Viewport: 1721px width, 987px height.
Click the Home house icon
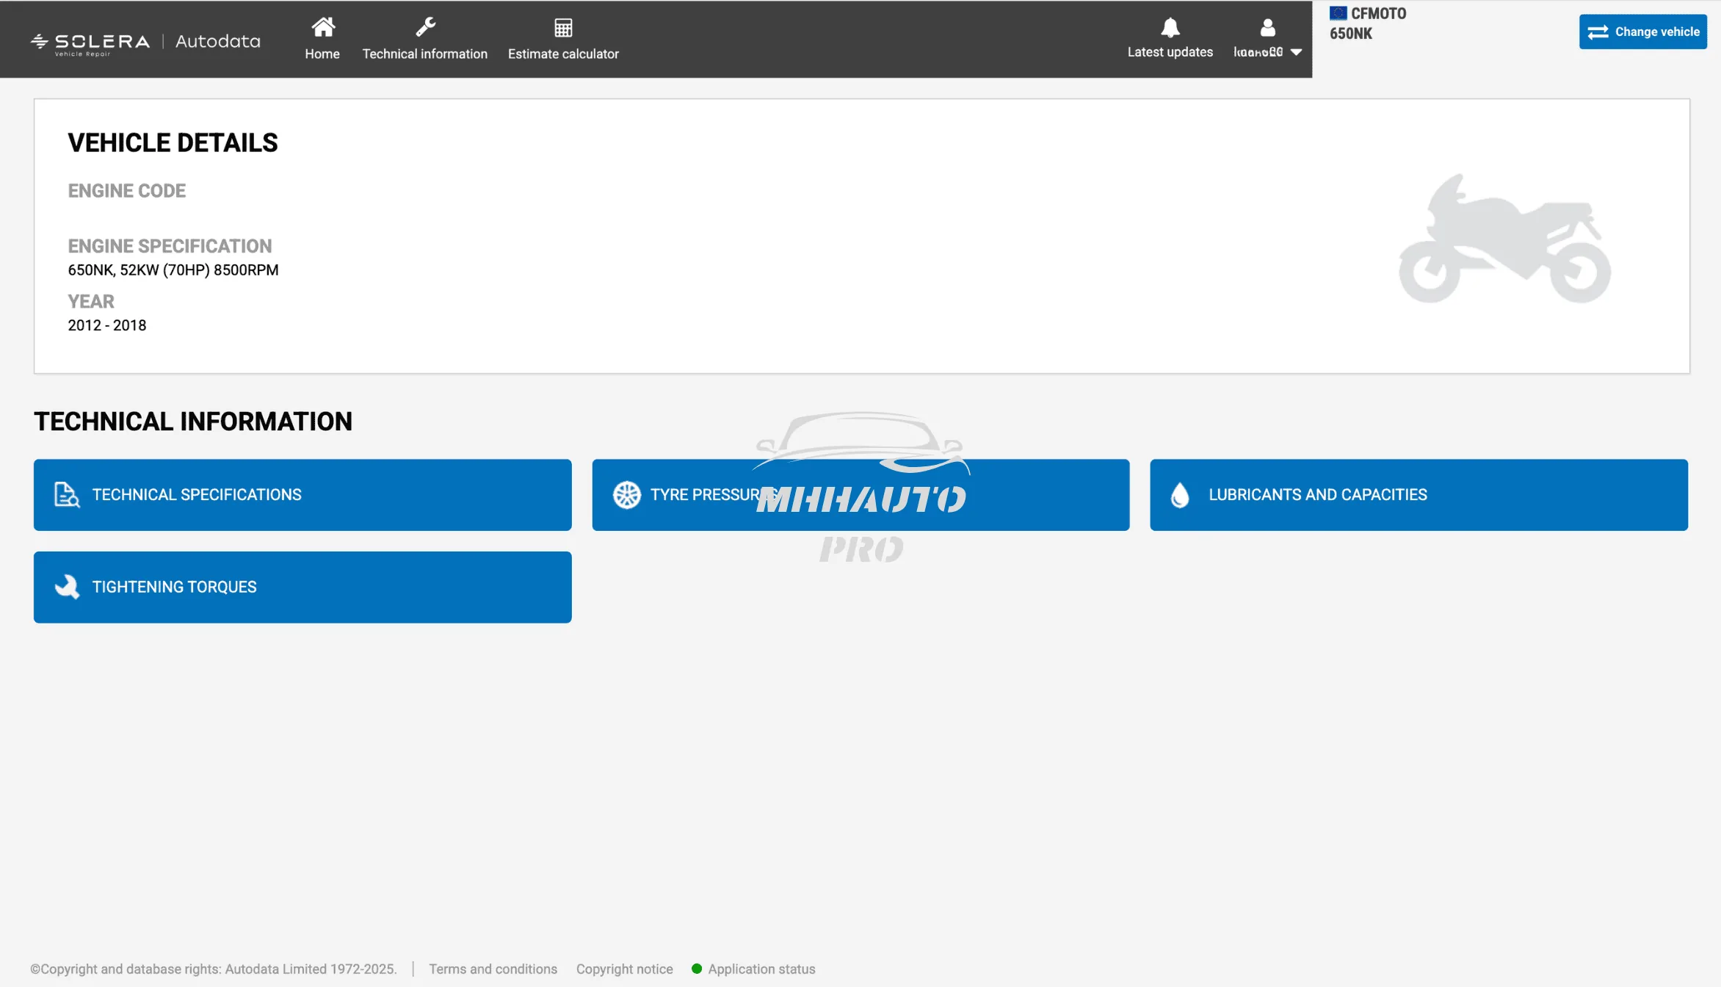click(x=322, y=27)
